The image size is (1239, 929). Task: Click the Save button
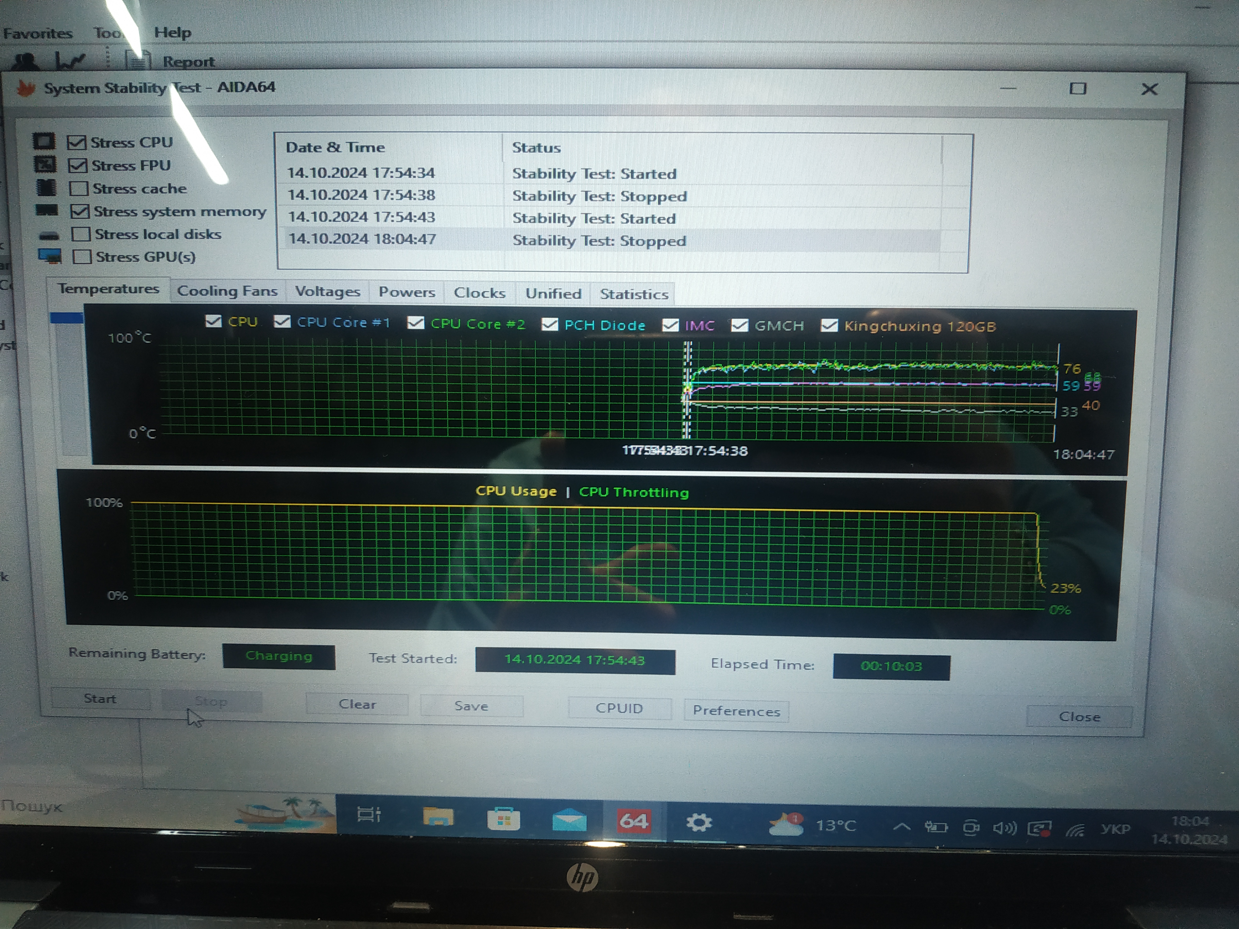pos(471,706)
